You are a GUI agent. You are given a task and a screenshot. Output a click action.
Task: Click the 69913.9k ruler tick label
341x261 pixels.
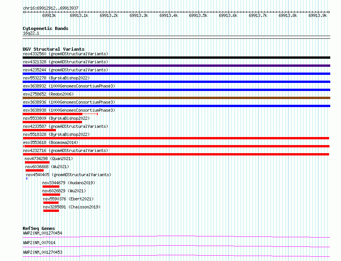tap(318, 15)
